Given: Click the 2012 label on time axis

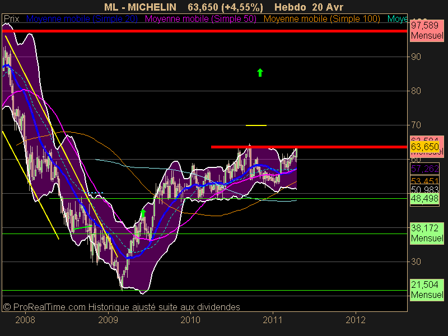Looking at the screenshot, I should pyautogui.click(x=356, y=320).
